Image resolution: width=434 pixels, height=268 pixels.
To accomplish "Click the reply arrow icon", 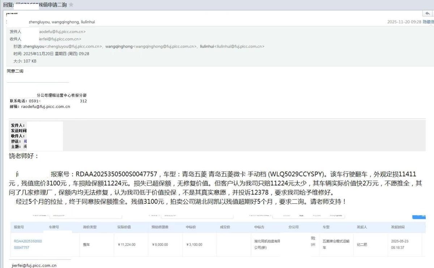I will [x=427, y=13].
